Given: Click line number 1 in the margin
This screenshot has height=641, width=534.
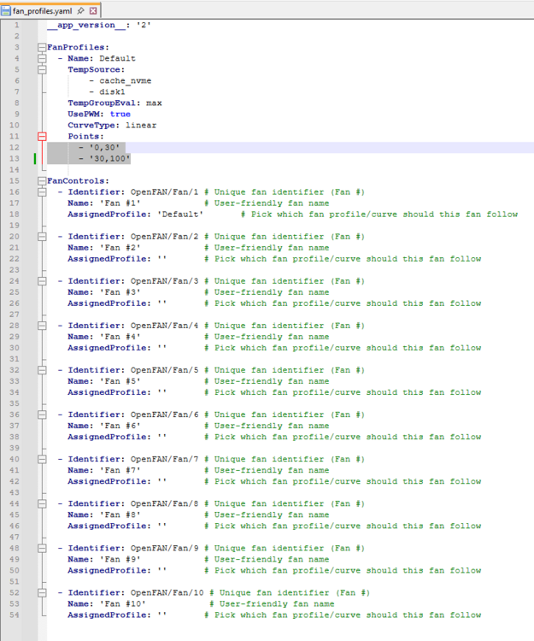Looking at the screenshot, I should point(17,25).
